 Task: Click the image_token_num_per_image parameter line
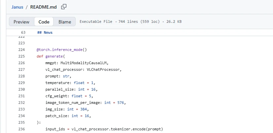(86, 103)
